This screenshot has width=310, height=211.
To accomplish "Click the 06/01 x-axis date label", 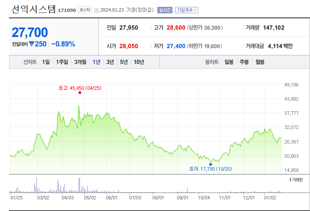I will [x=112, y=198].
